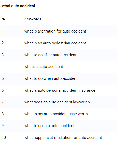Select keyword 'what's a auto accident'

[x=44, y=67]
